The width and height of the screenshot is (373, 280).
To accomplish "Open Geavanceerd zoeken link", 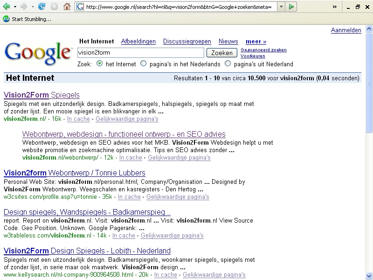I will click(x=263, y=50).
